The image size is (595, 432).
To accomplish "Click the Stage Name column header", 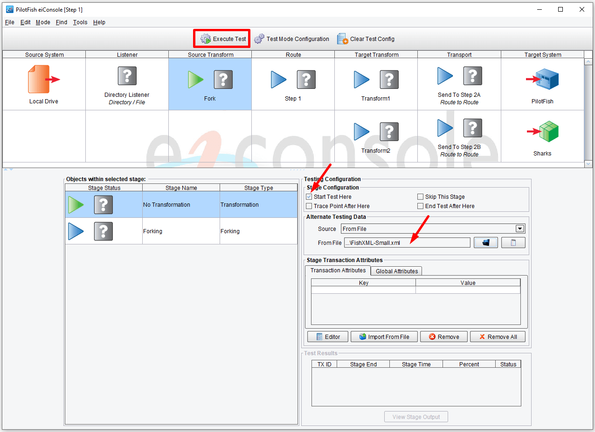I will [181, 188].
